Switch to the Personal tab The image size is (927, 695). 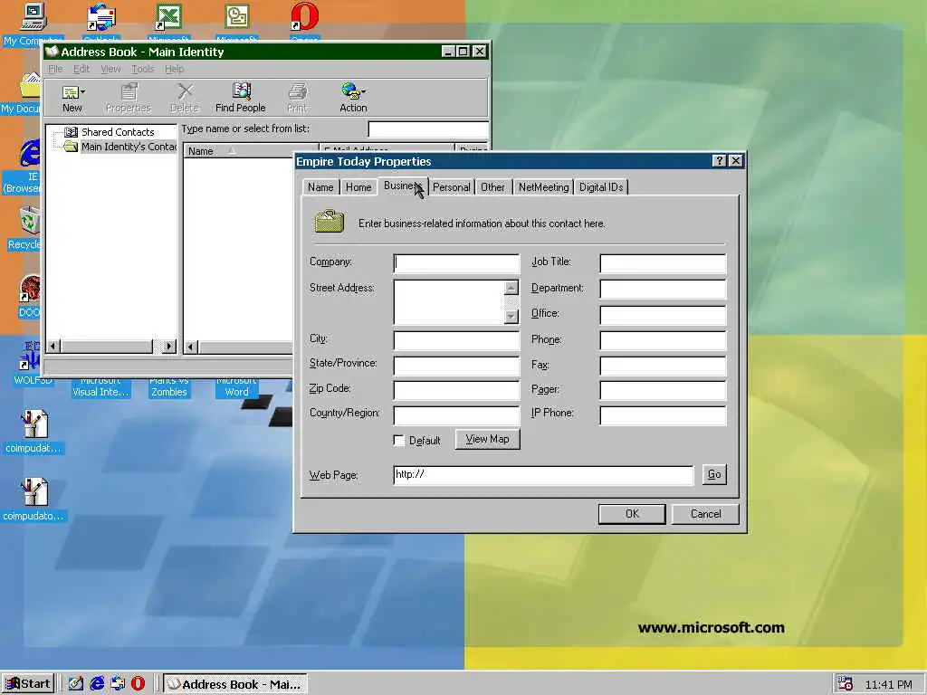(451, 187)
